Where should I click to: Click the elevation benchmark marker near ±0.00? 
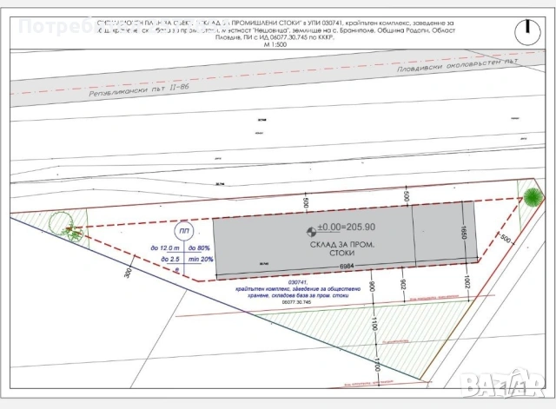[x=311, y=232]
